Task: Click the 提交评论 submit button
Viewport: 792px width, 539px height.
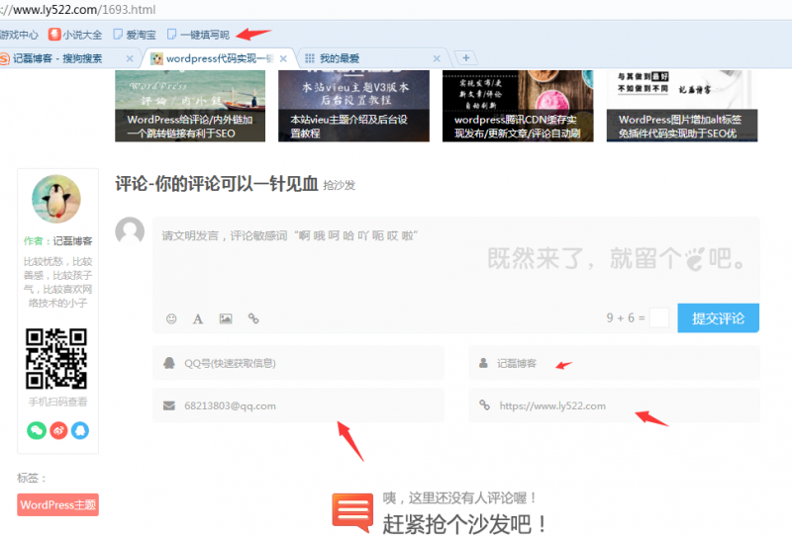Action: (719, 317)
